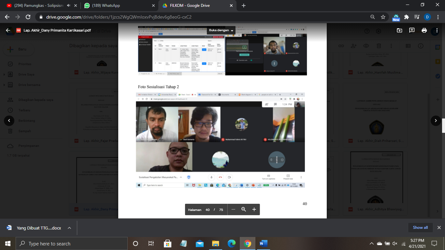Open Chrome's three-dot menu
The image size is (445, 250).
(x=438, y=17)
